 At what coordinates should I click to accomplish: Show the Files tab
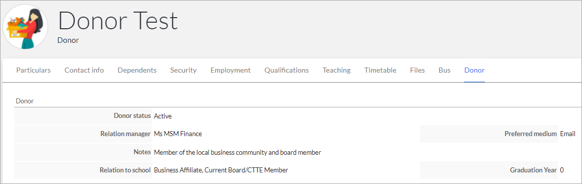click(418, 70)
